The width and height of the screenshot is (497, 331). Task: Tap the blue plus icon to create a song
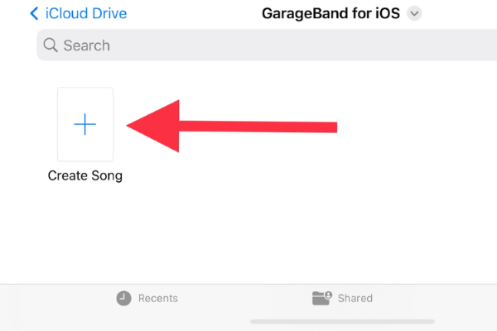[85, 124]
